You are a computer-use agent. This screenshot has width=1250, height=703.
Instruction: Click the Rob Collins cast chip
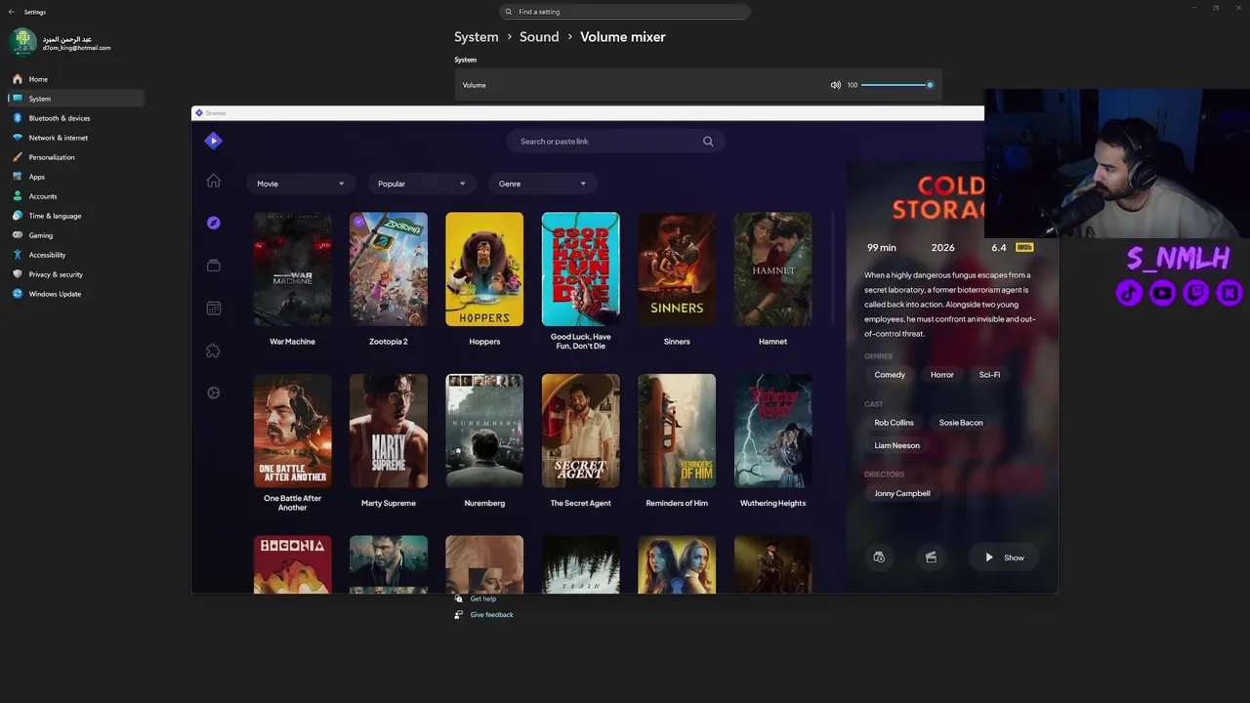895,423
